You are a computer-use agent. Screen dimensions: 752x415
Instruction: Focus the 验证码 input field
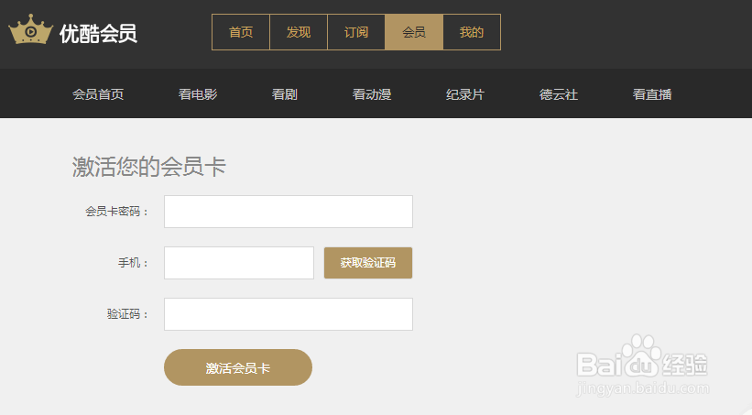(x=289, y=314)
